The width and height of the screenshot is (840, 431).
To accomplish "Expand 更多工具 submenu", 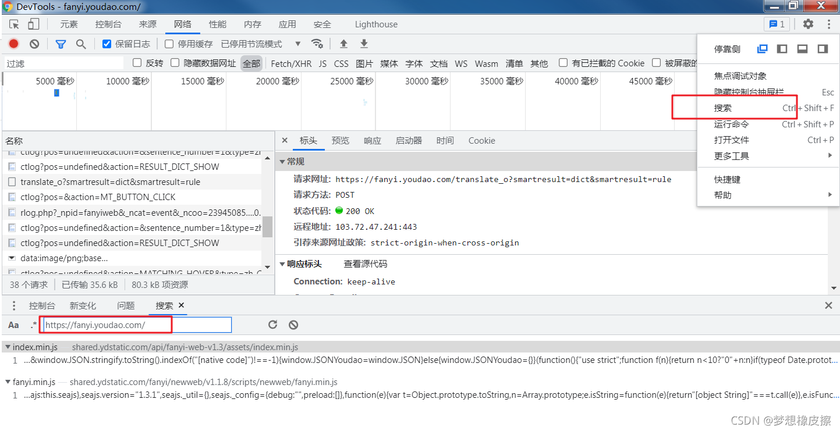I will coord(768,156).
